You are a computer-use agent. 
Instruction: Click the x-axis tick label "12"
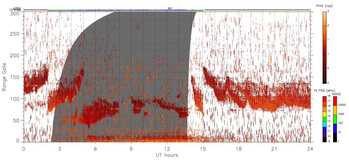(x=167, y=149)
